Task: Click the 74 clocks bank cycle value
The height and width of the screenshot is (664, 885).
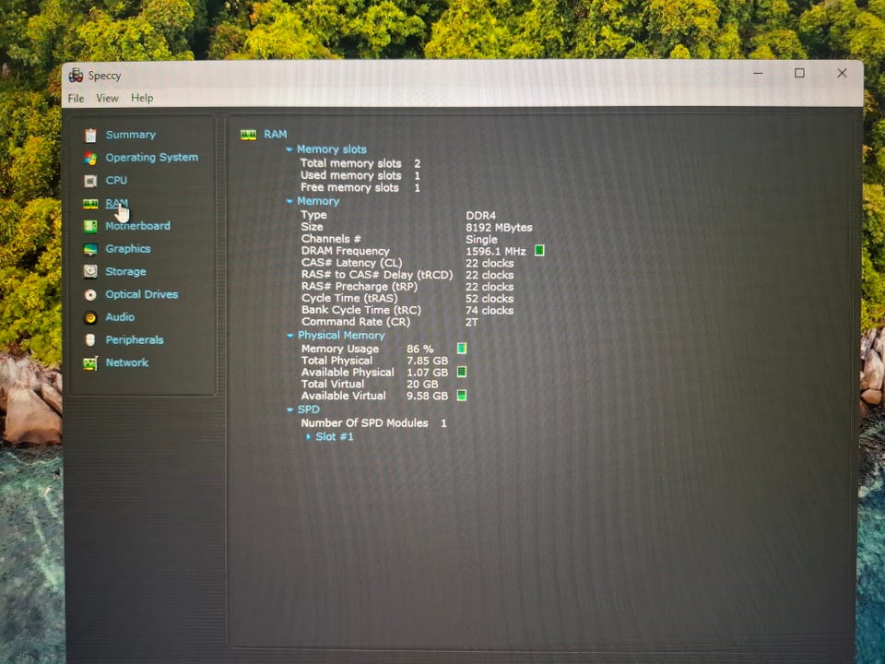Action: point(490,311)
